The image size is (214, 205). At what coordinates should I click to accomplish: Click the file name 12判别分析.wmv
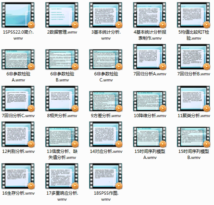pyautogui.click(x=18, y=151)
